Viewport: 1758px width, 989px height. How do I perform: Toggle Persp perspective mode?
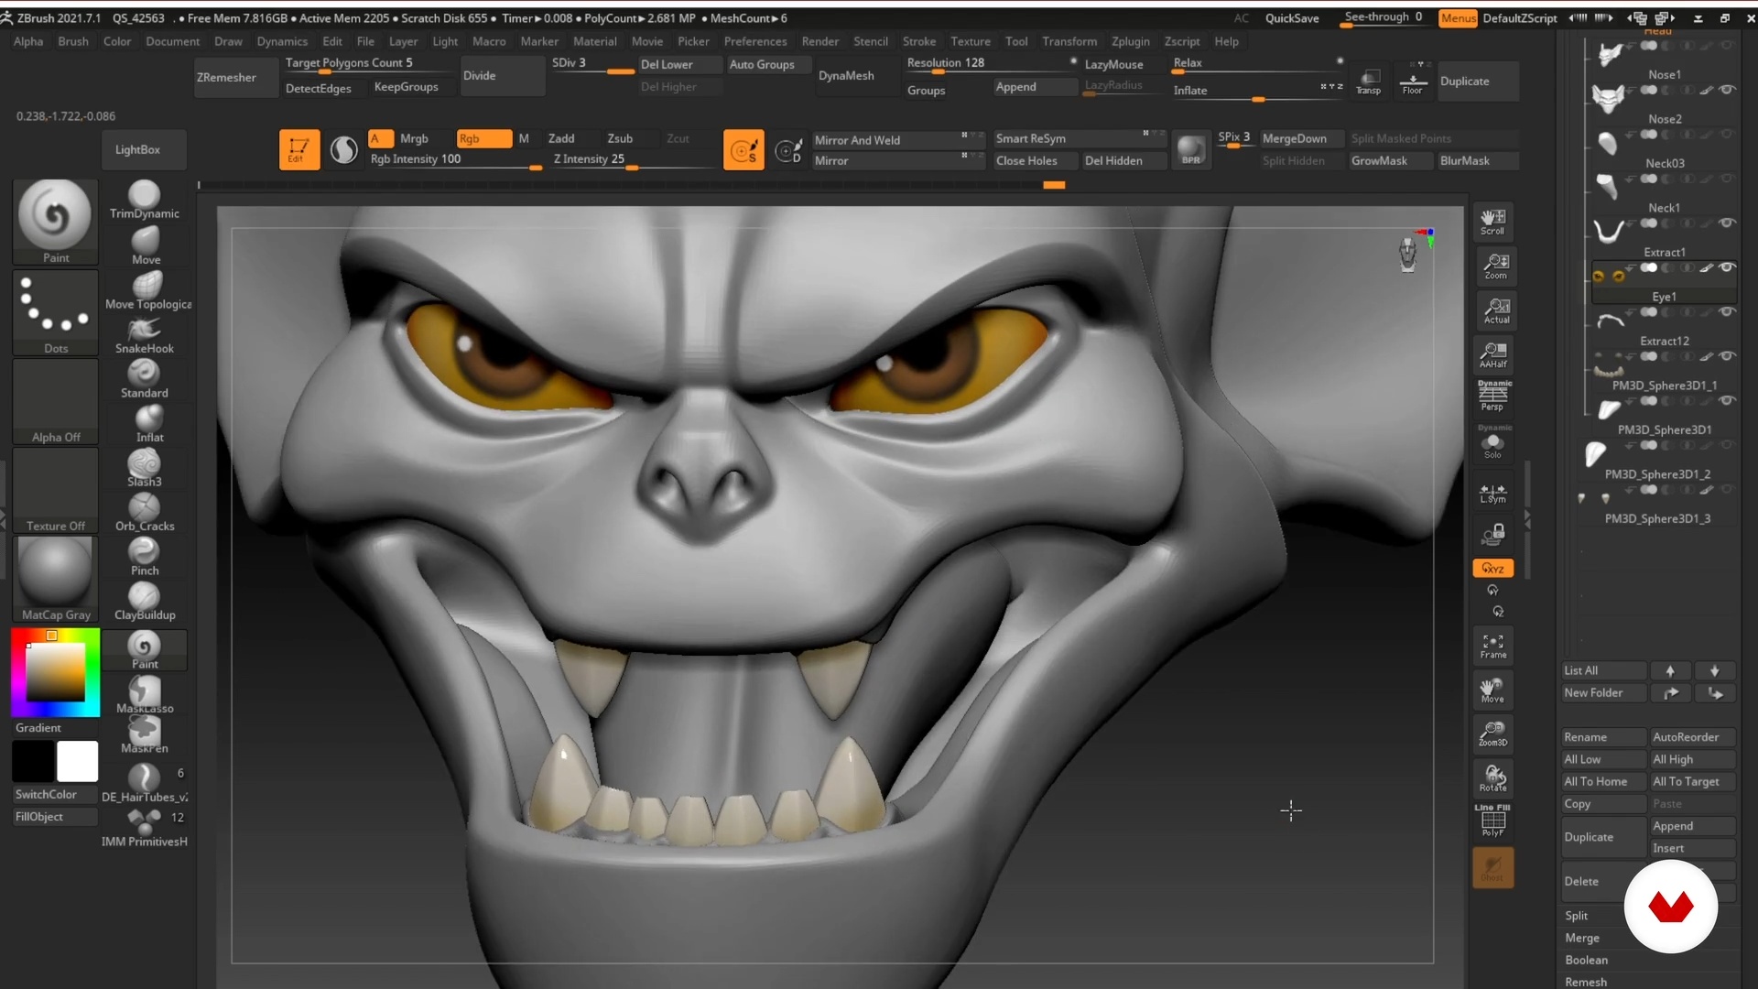(x=1493, y=397)
